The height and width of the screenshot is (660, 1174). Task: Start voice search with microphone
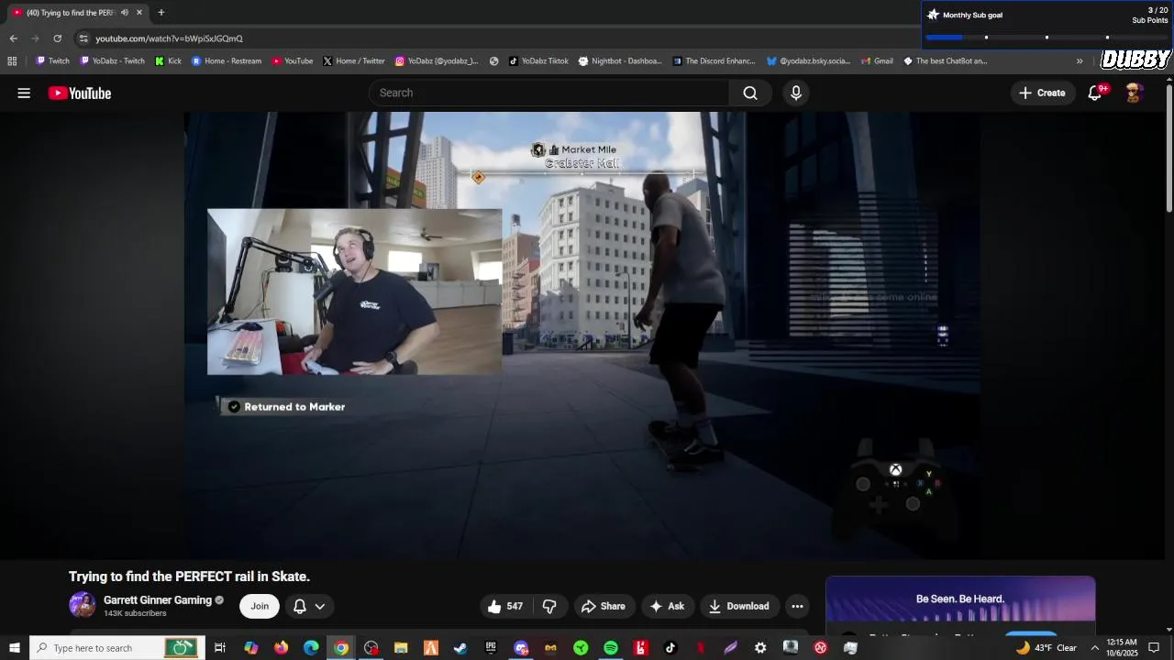(x=796, y=93)
